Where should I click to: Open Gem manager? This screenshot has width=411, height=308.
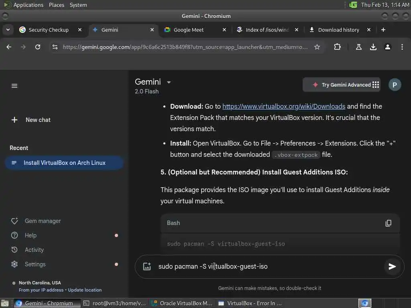point(36,221)
